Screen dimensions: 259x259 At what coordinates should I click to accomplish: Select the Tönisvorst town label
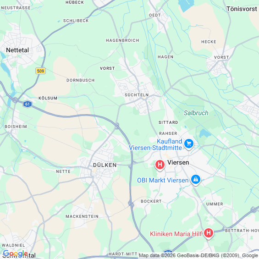242,9
